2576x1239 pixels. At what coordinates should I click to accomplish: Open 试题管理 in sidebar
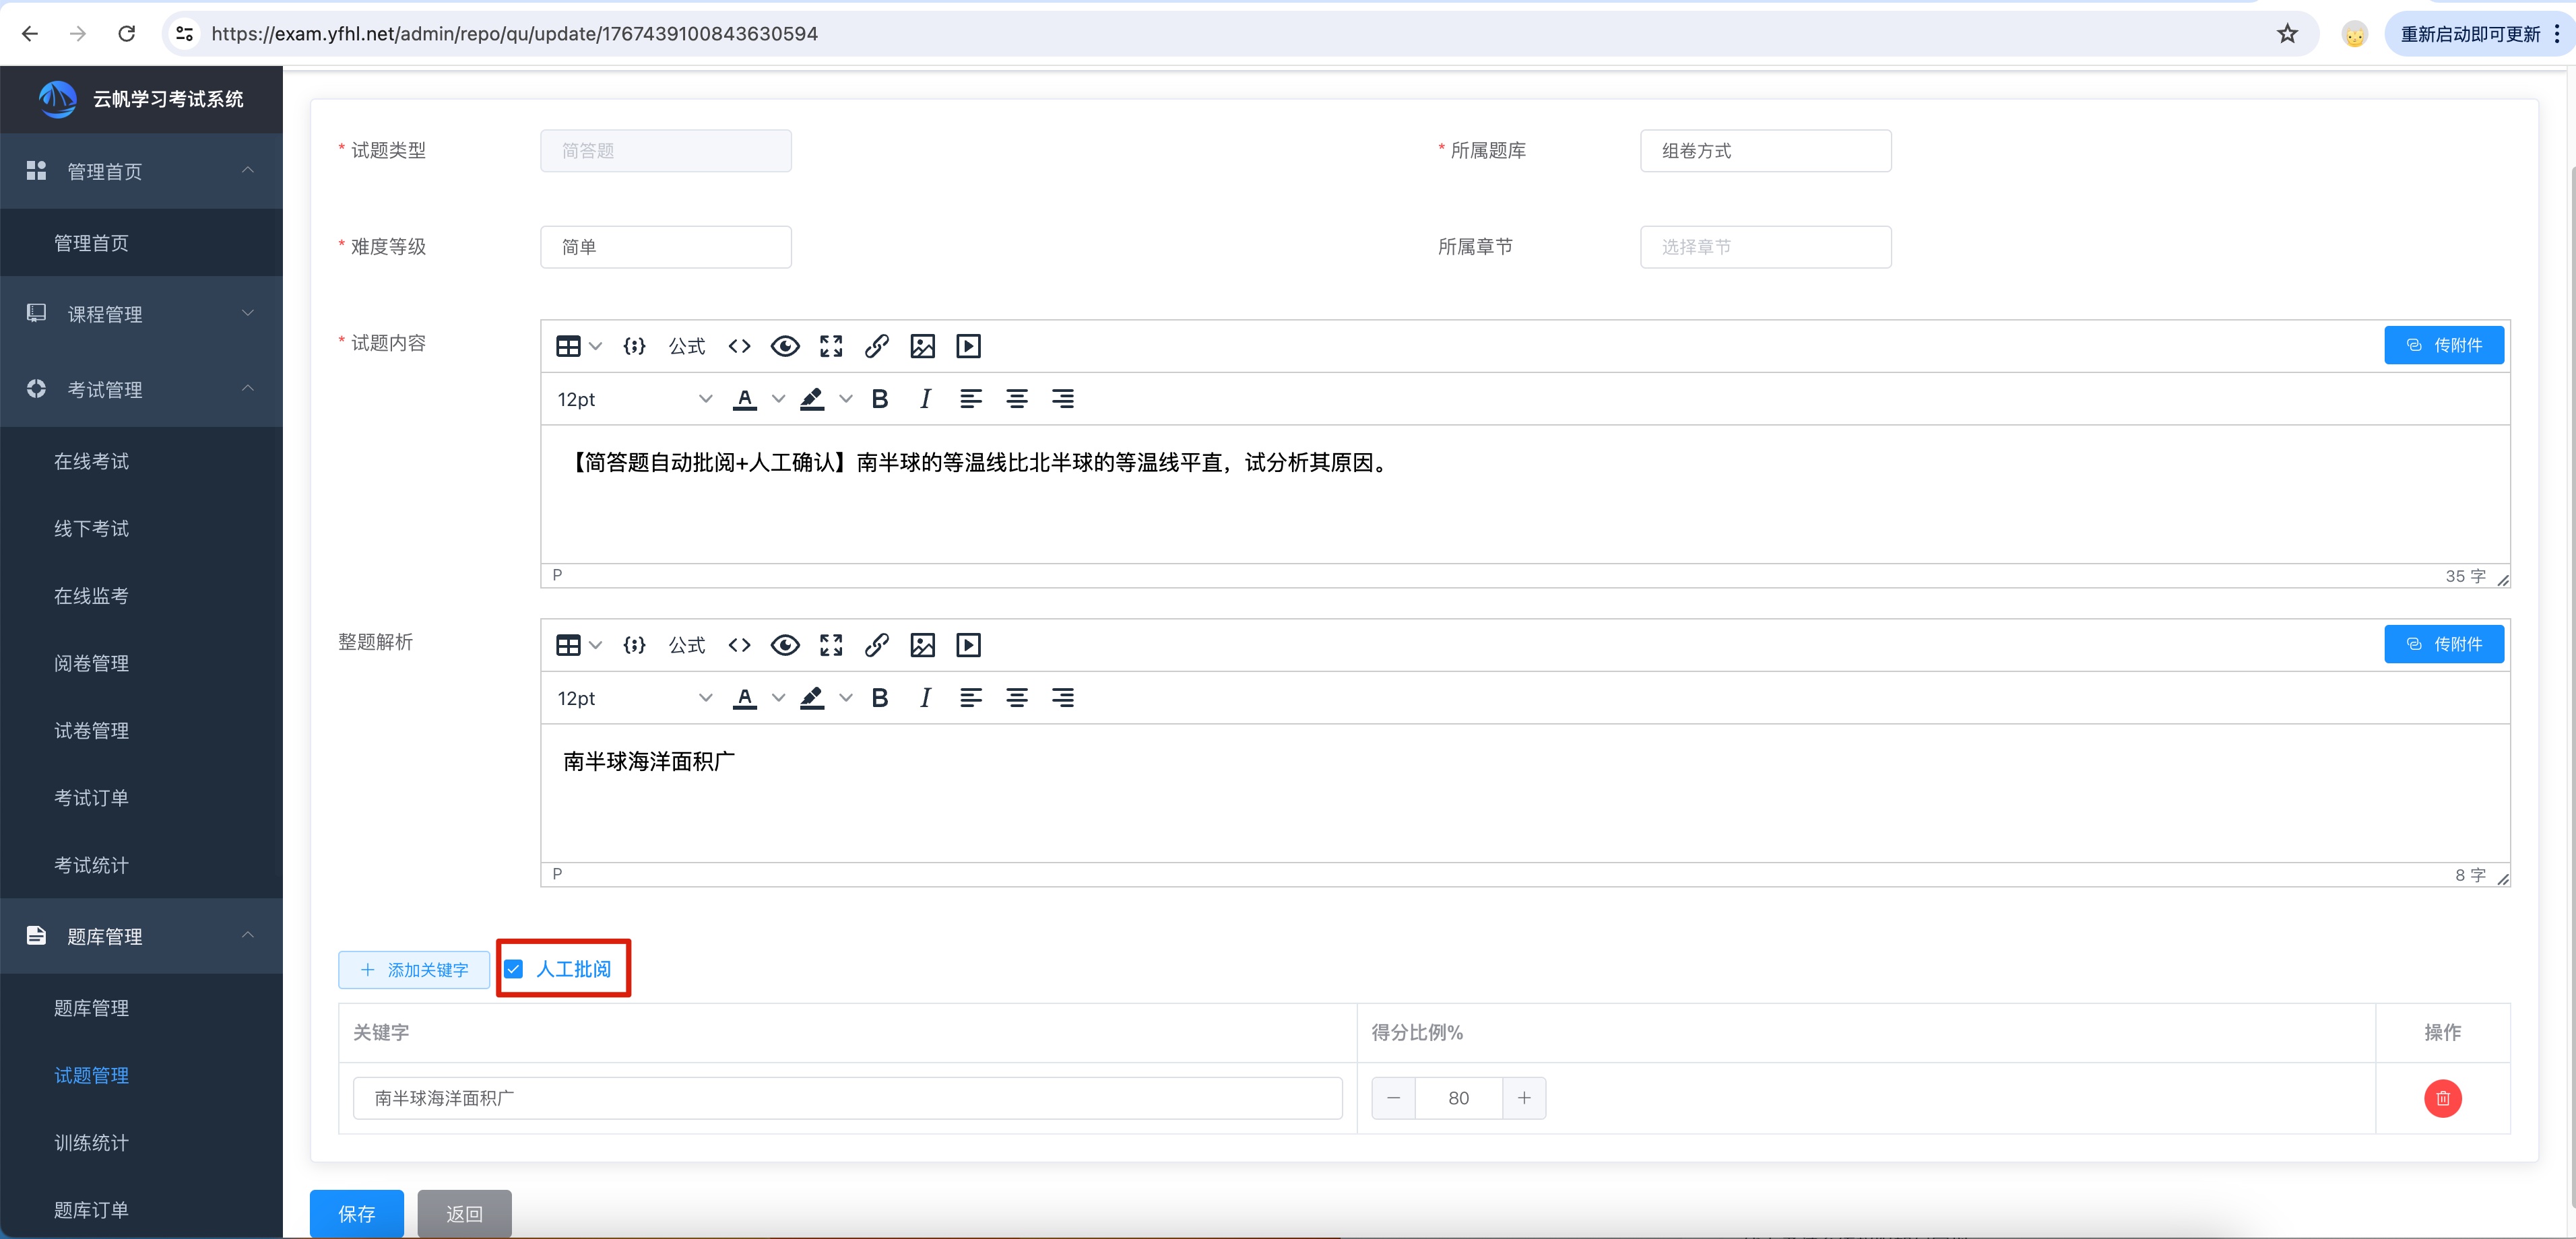tap(91, 1075)
